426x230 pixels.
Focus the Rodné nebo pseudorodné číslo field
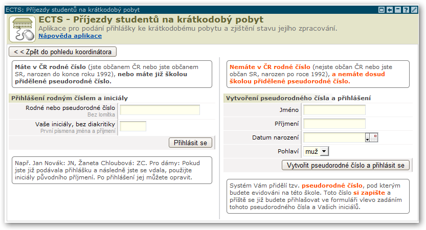pos(160,110)
